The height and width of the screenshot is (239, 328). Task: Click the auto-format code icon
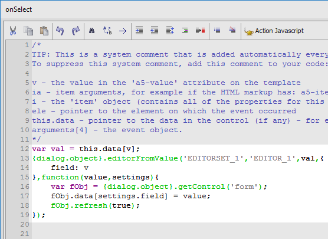click(x=170, y=31)
